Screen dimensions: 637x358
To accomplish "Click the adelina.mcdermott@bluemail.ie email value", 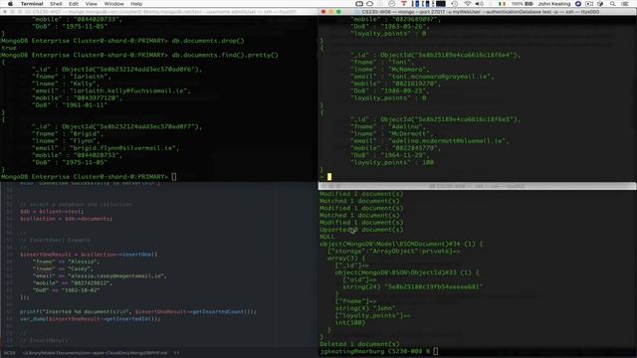I will [448, 141].
